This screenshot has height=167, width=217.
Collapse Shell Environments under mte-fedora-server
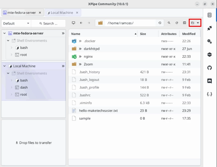pyautogui.click(x=8, y=41)
